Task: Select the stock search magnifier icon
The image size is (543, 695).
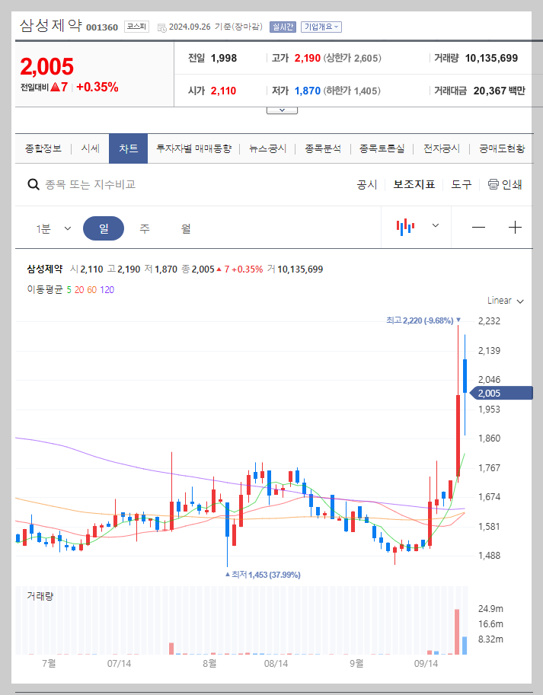Action: tap(34, 184)
